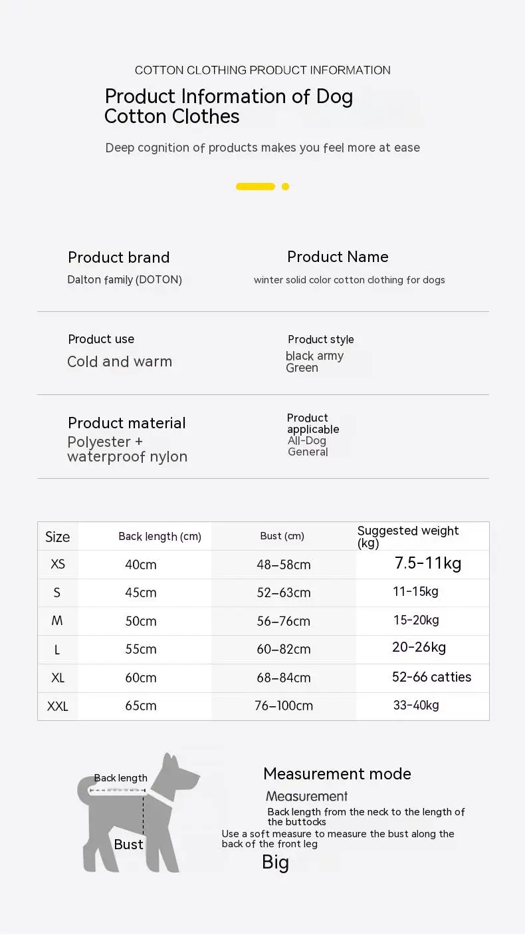Click the 'Bust' label on dog diagram
The image size is (525, 935).
click(128, 845)
